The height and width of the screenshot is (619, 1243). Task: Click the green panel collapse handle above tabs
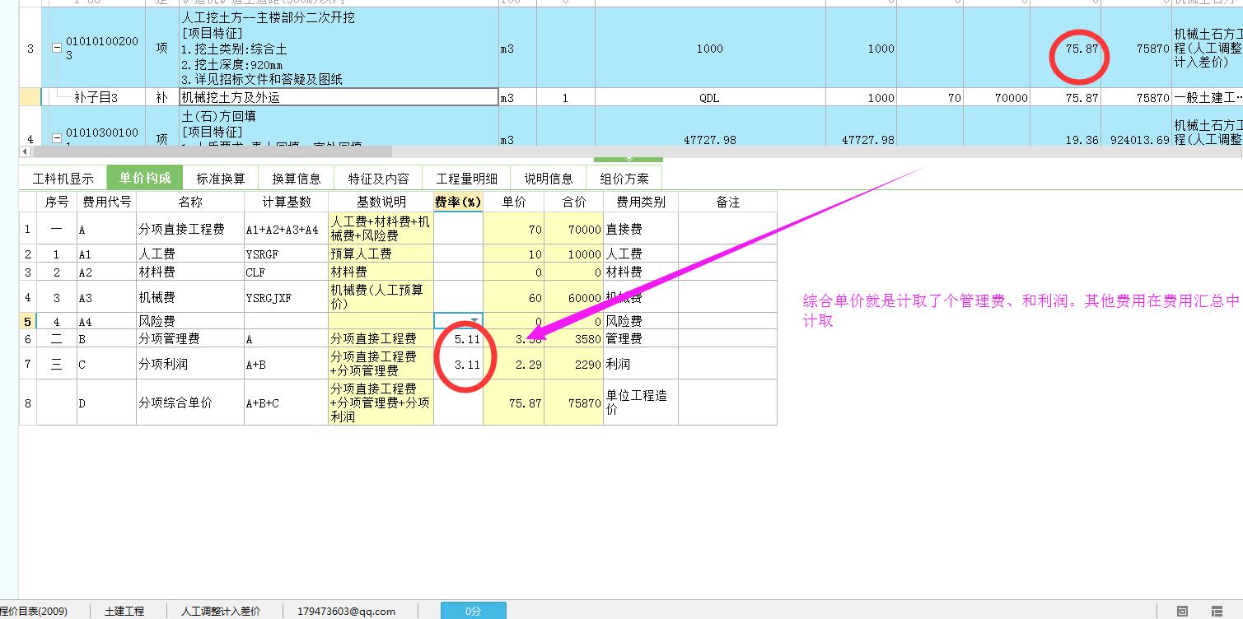(x=629, y=159)
